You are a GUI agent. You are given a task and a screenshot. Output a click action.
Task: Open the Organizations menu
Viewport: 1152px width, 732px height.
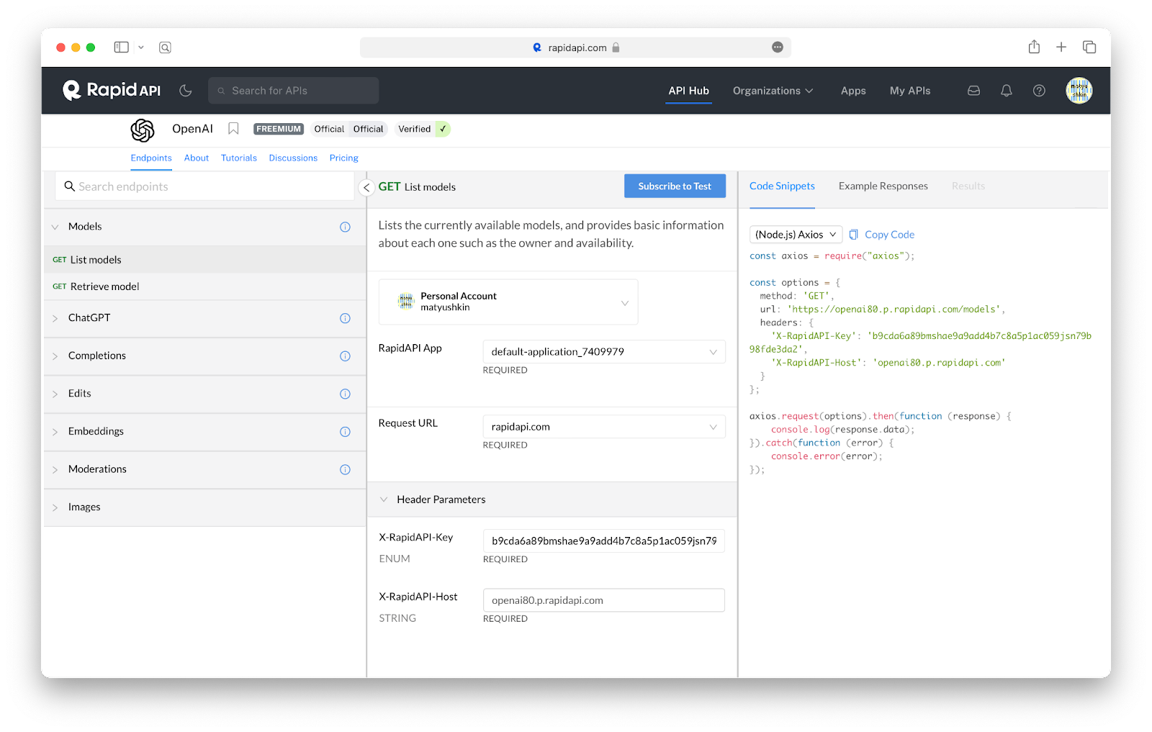(773, 91)
